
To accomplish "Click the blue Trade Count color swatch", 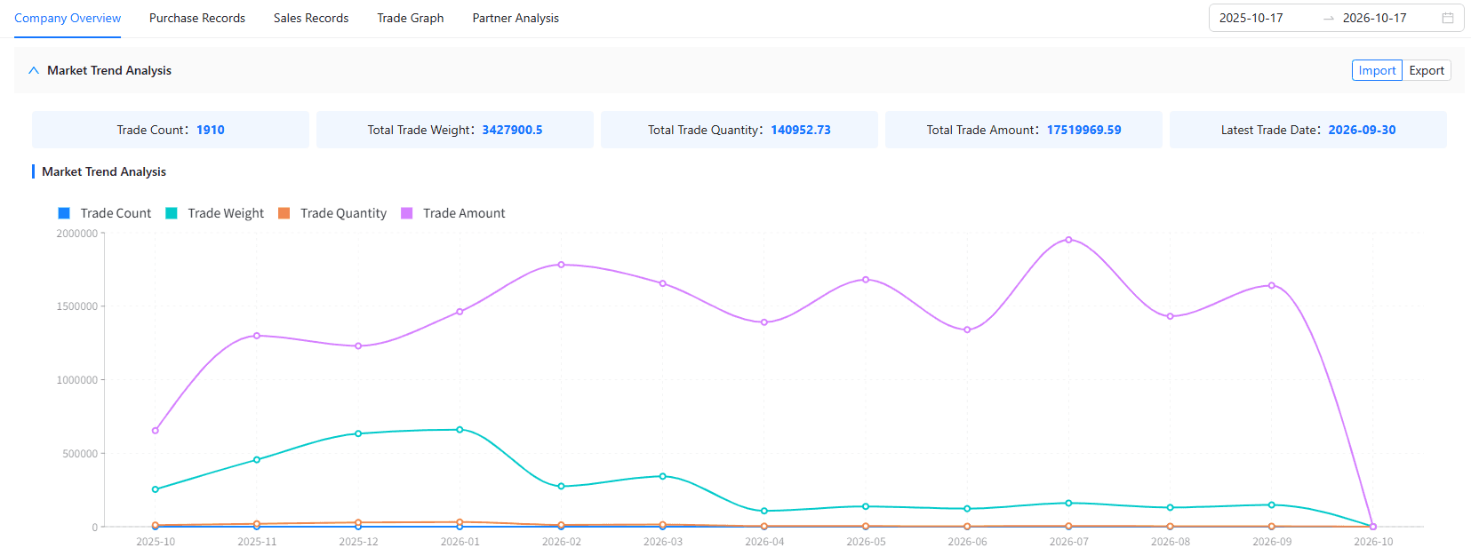I will 64,213.
